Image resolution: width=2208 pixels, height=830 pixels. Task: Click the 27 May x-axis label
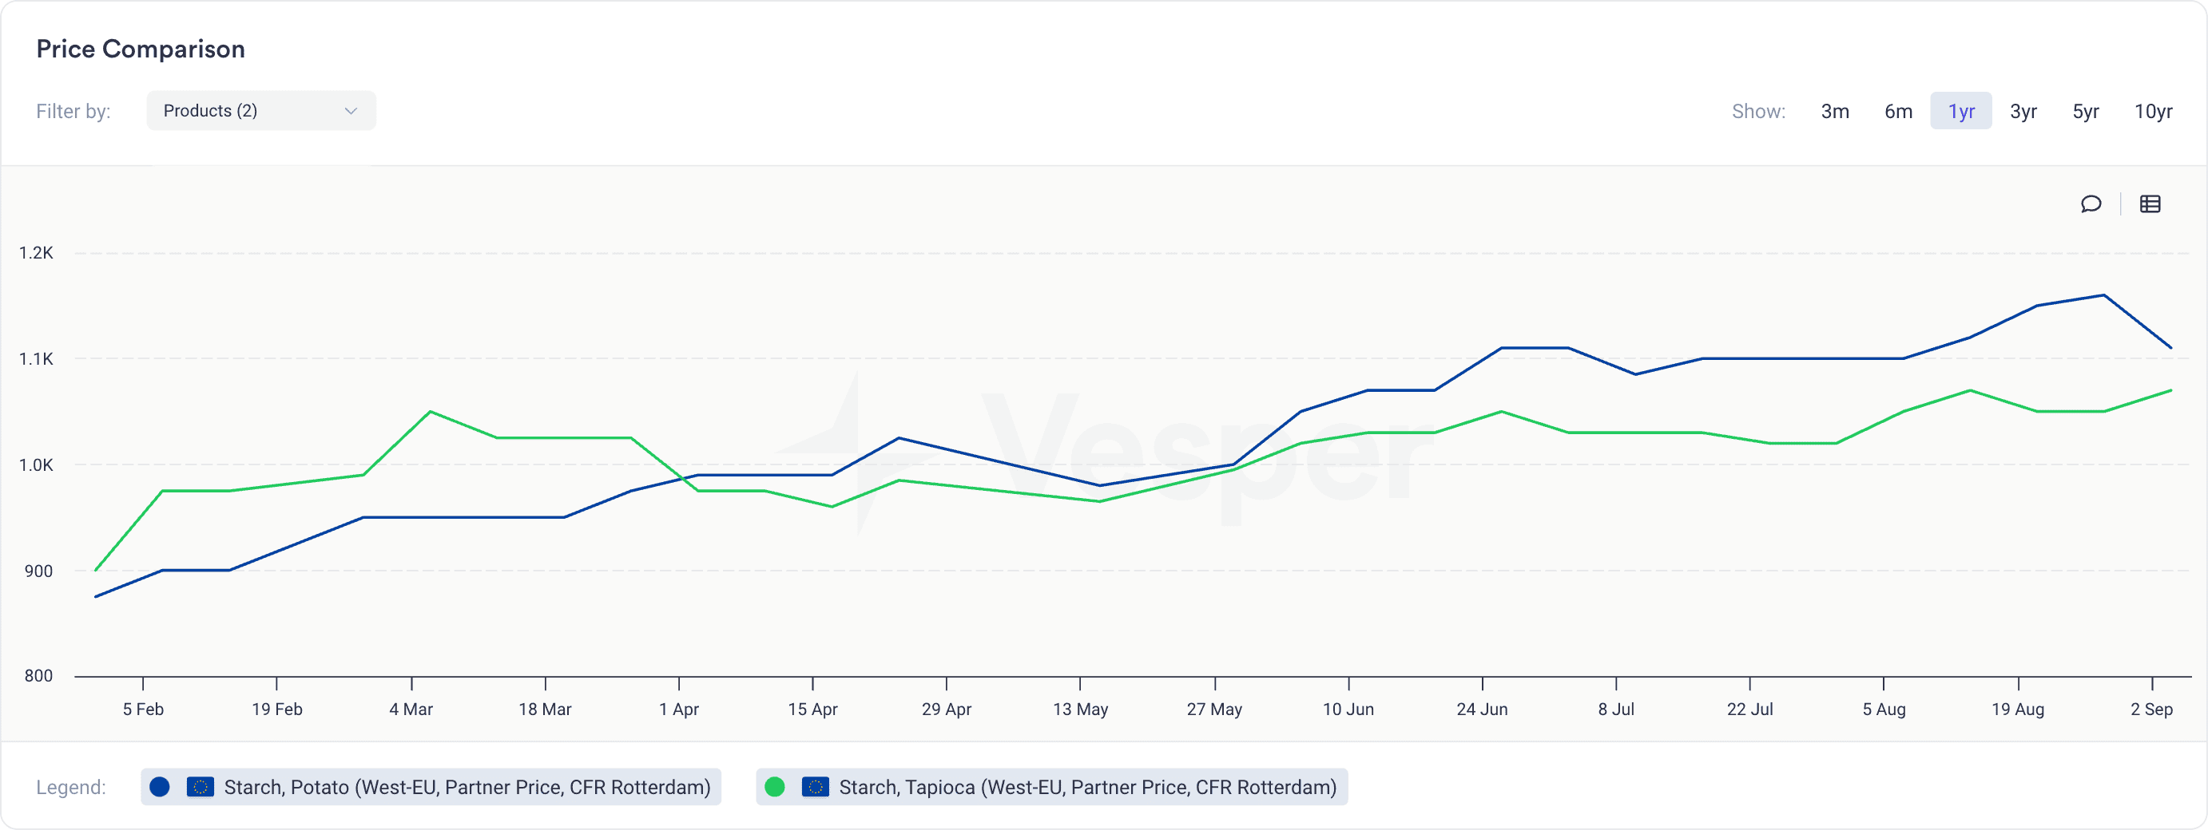pos(1214,709)
